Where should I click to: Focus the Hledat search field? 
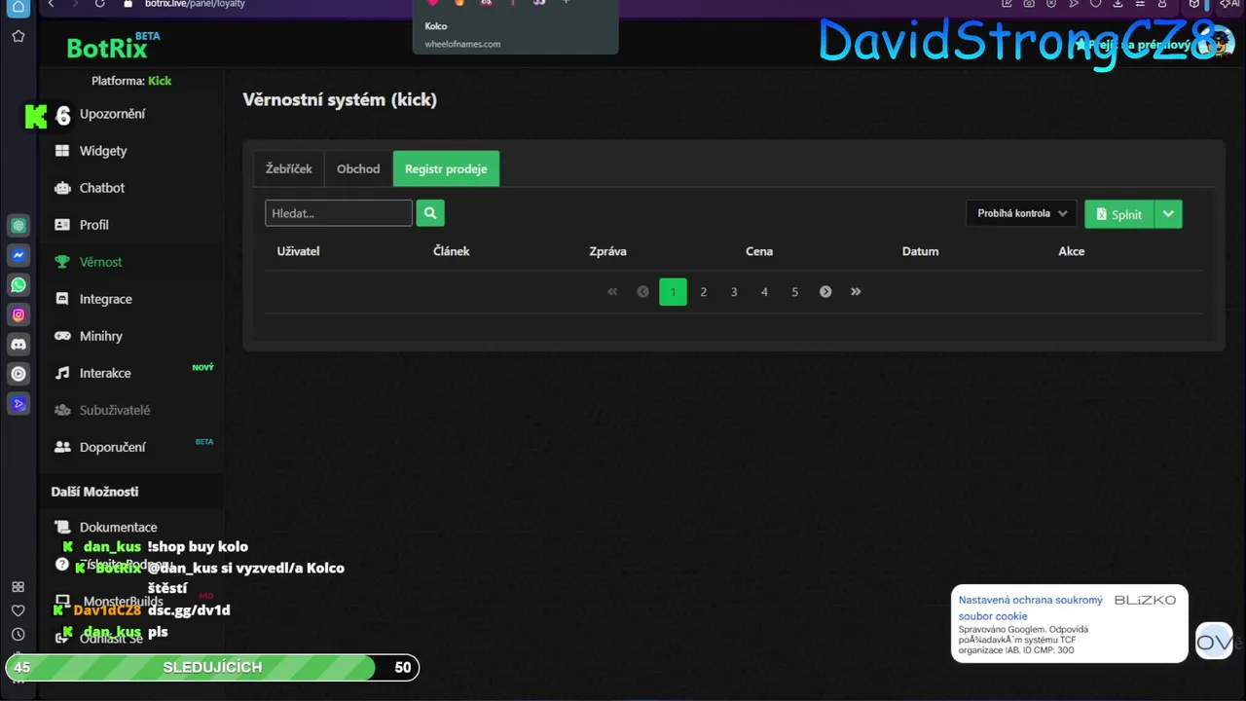(x=339, y=213)
